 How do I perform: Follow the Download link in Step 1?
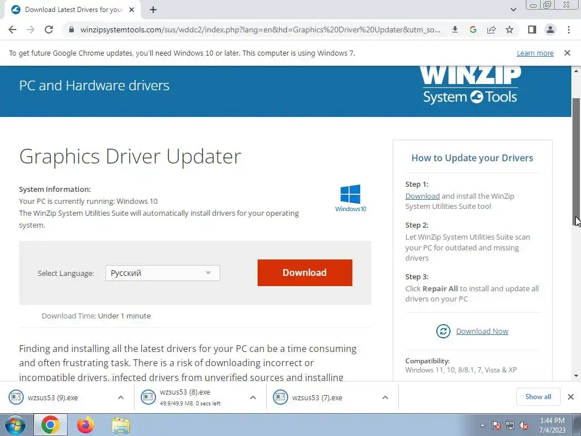coord(422,196)
